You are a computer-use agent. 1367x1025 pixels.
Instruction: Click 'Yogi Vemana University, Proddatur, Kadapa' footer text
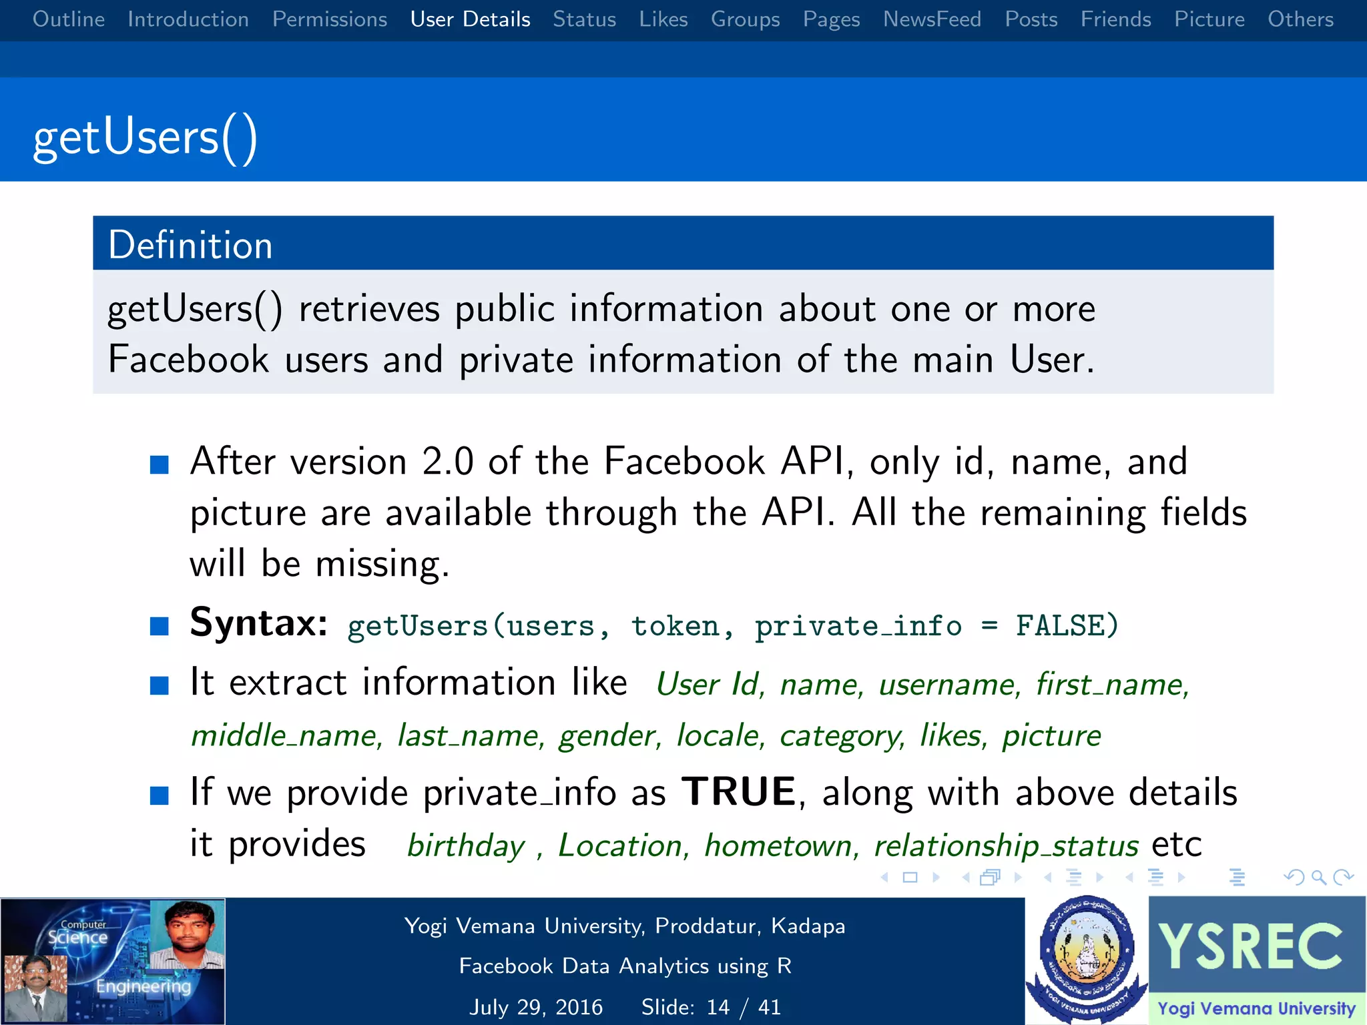(x=625, y=926)
